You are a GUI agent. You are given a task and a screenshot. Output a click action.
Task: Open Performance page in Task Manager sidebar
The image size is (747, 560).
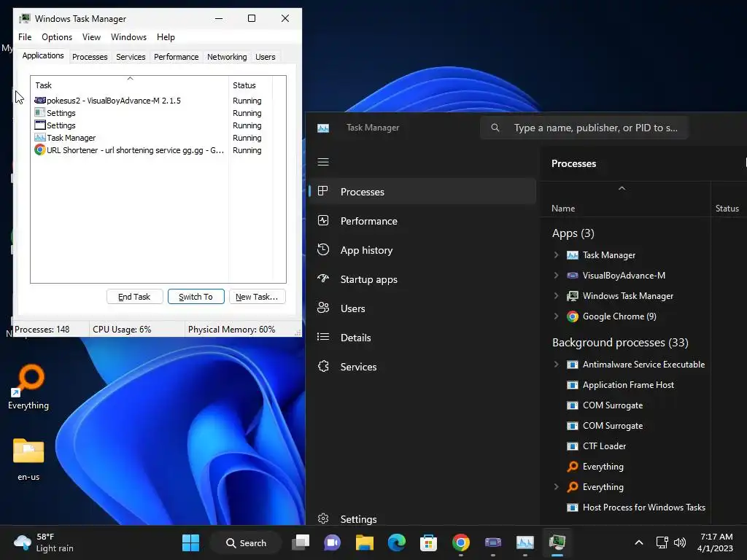point(422,221)
